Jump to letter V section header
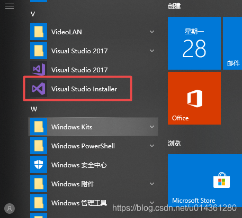 (x=33, y=14)
